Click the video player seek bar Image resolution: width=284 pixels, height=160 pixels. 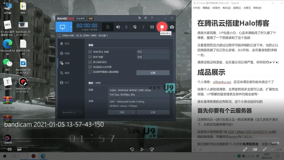pos(142,139)
